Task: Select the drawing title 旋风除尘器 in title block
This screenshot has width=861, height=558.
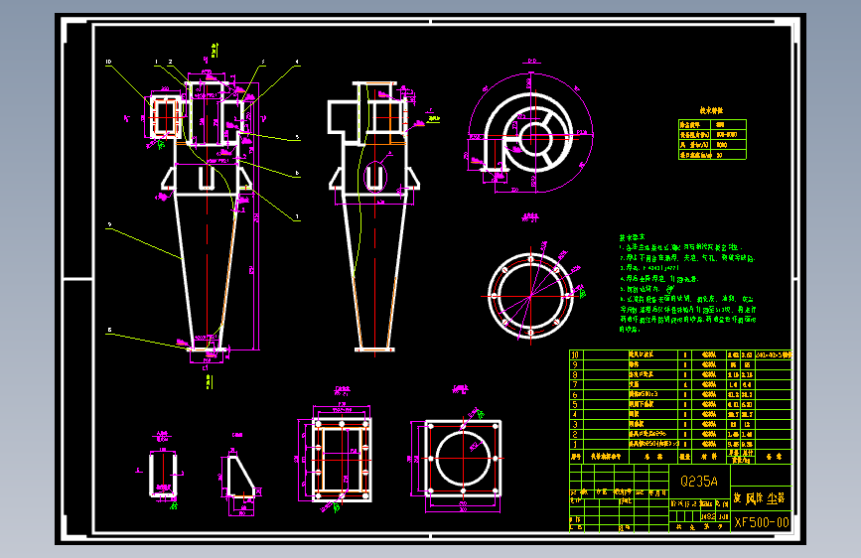Action: [x=760, y=498]
